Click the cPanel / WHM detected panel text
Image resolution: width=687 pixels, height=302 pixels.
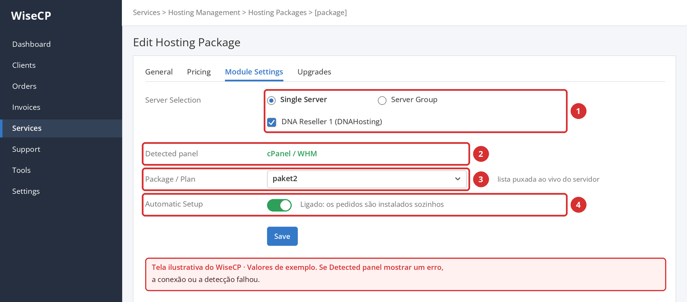tap(292, 154)
